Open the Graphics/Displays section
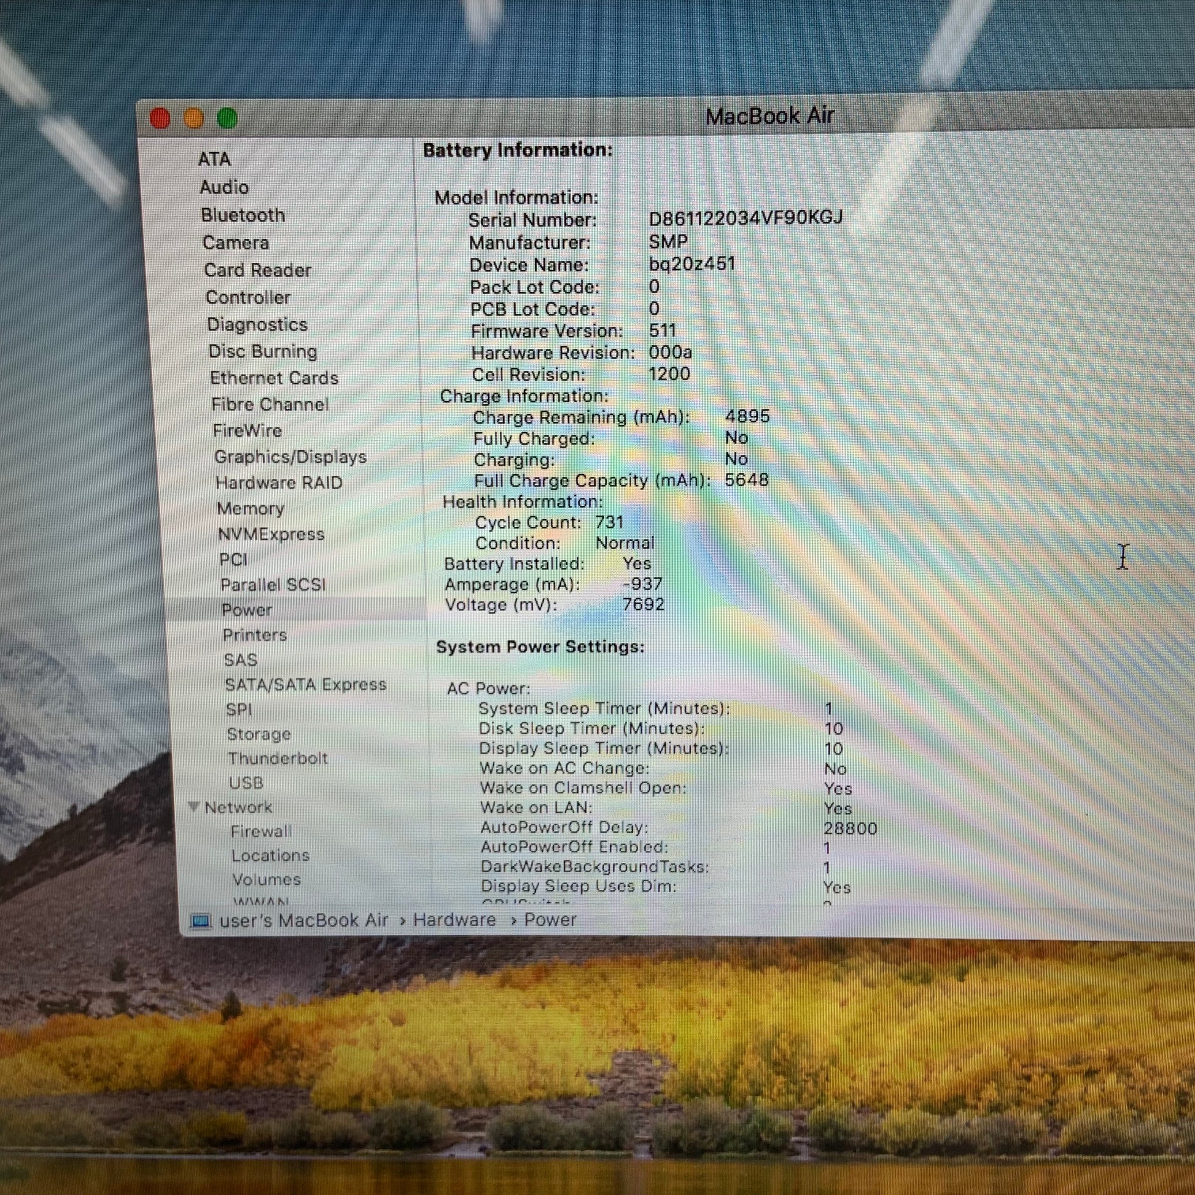The image size is (1195, 1195). [x=290, y=457]
